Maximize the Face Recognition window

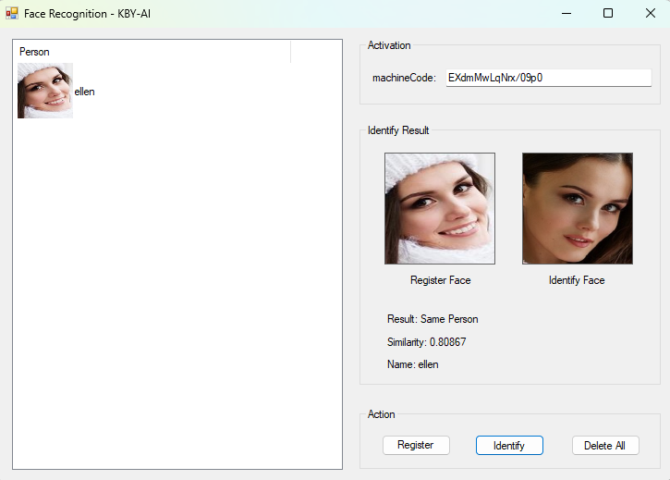(608, 13)
